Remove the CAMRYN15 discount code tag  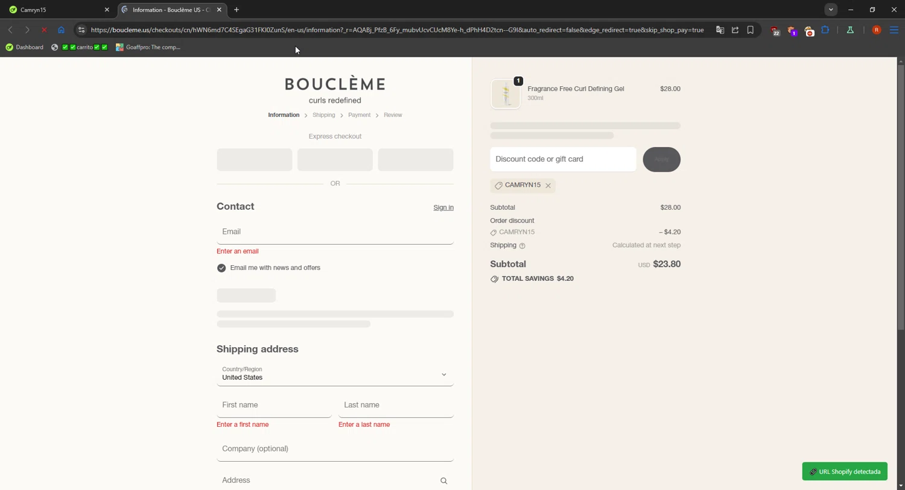tap(548, 186)
